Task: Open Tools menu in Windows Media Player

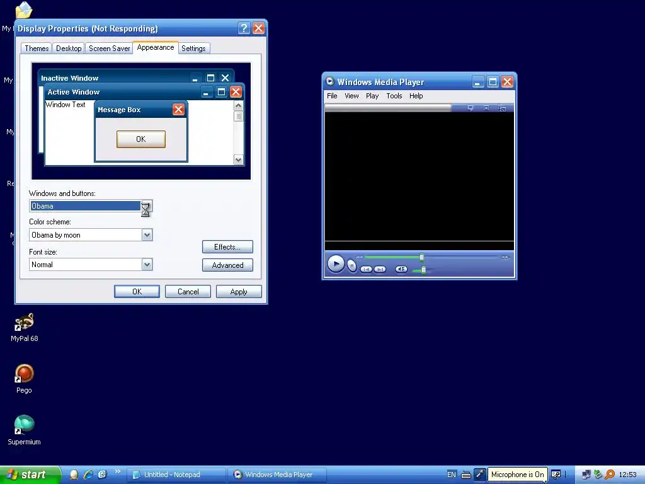Action: pyautogui.click(x=394, y=96)
